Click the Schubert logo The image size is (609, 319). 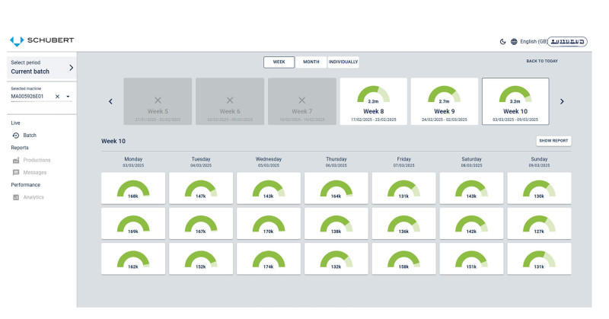click(x=42, y=40)
